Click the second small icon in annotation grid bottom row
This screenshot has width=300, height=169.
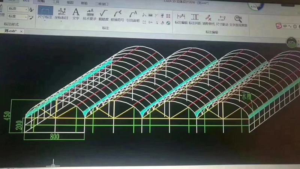pos(150,23)
